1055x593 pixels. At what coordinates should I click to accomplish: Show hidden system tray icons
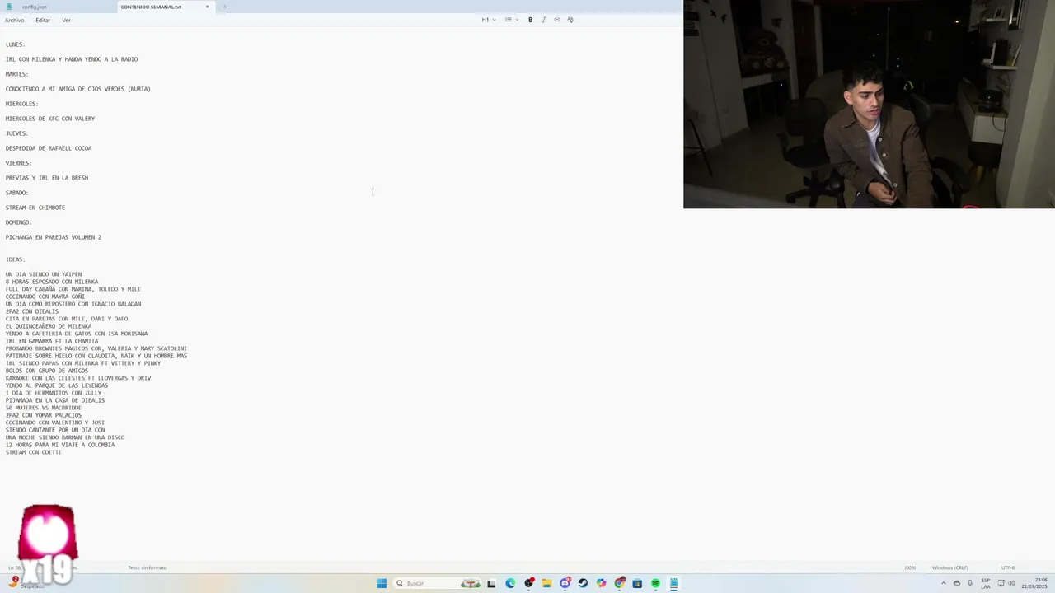(x=944, y=583)
